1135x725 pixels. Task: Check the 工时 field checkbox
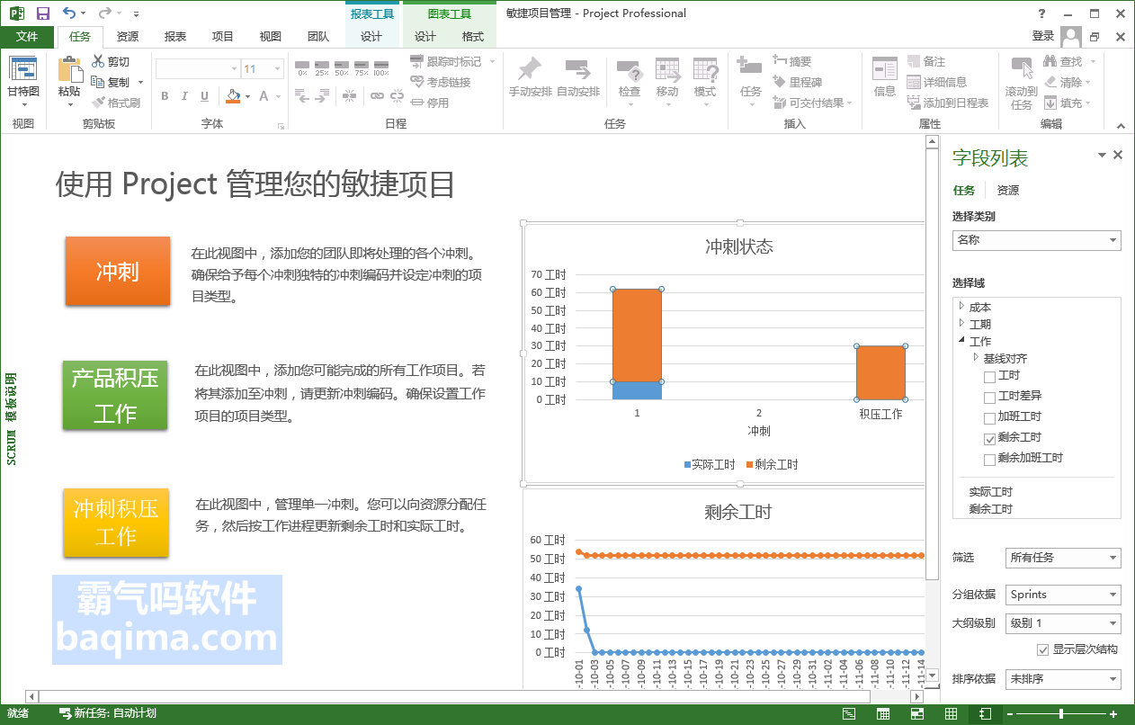point(990,377)
